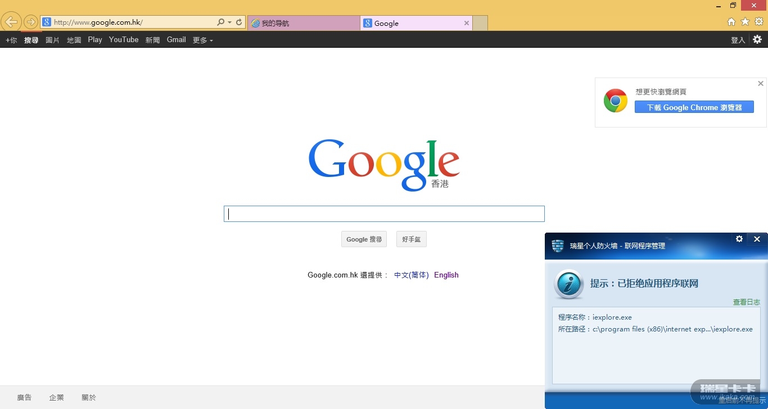Switch to the 我的导航 tab
768x409 pixels.
tap(304, 23)
